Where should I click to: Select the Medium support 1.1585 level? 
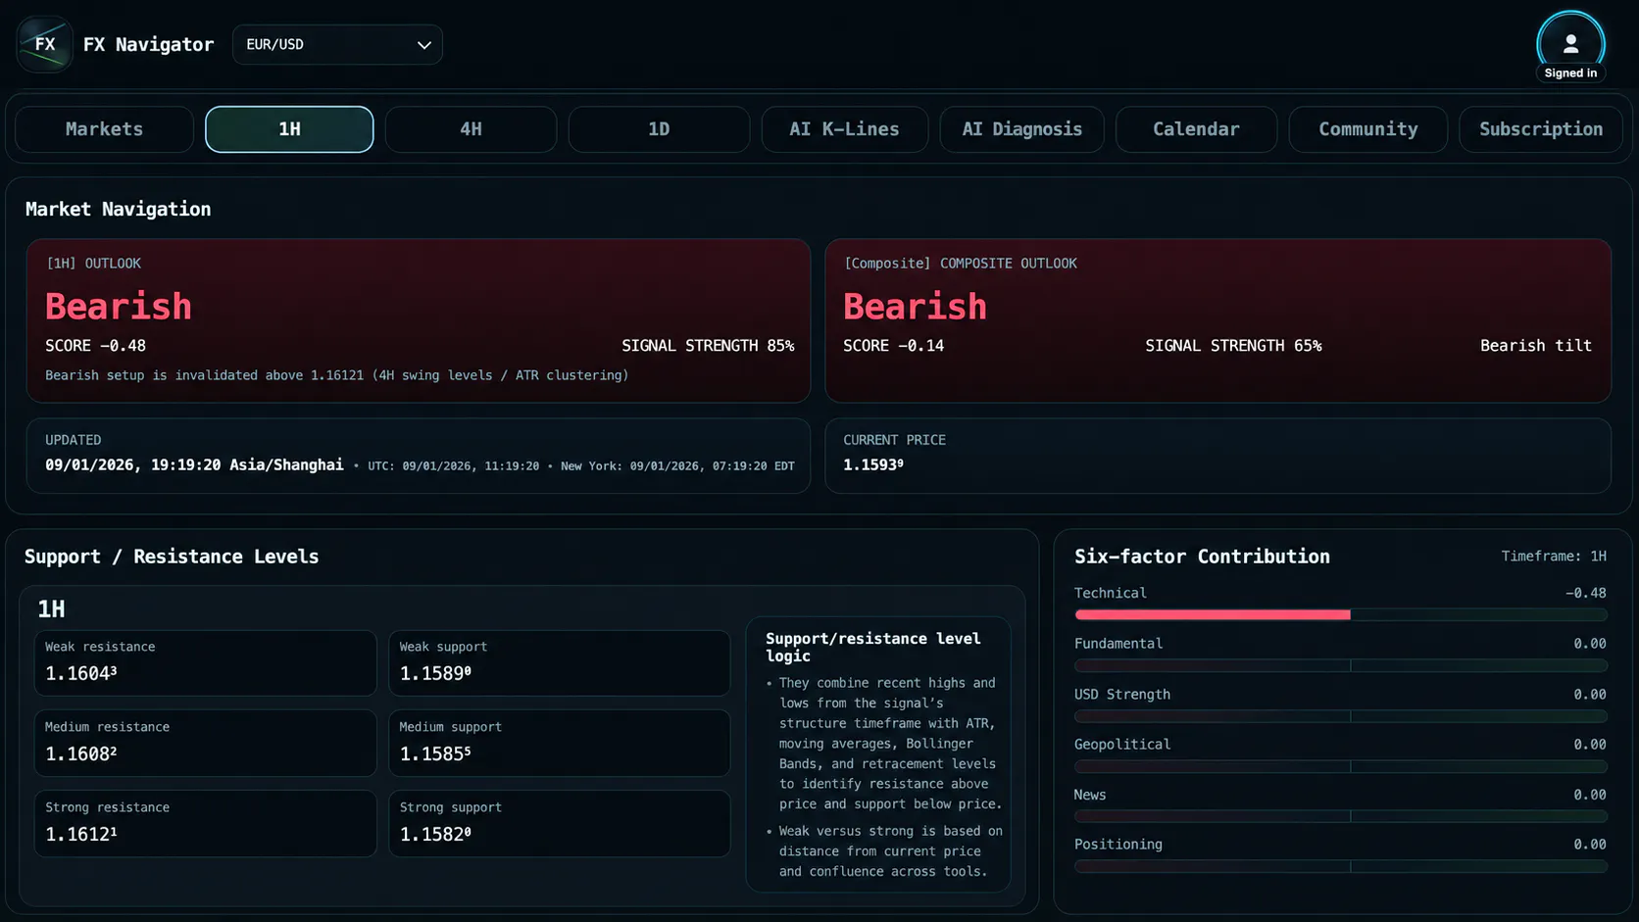coord(560,744)
